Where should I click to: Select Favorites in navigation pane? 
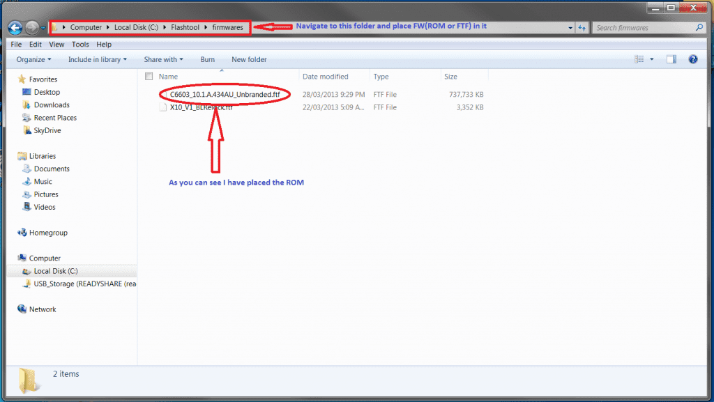click(x=43, y=79)
